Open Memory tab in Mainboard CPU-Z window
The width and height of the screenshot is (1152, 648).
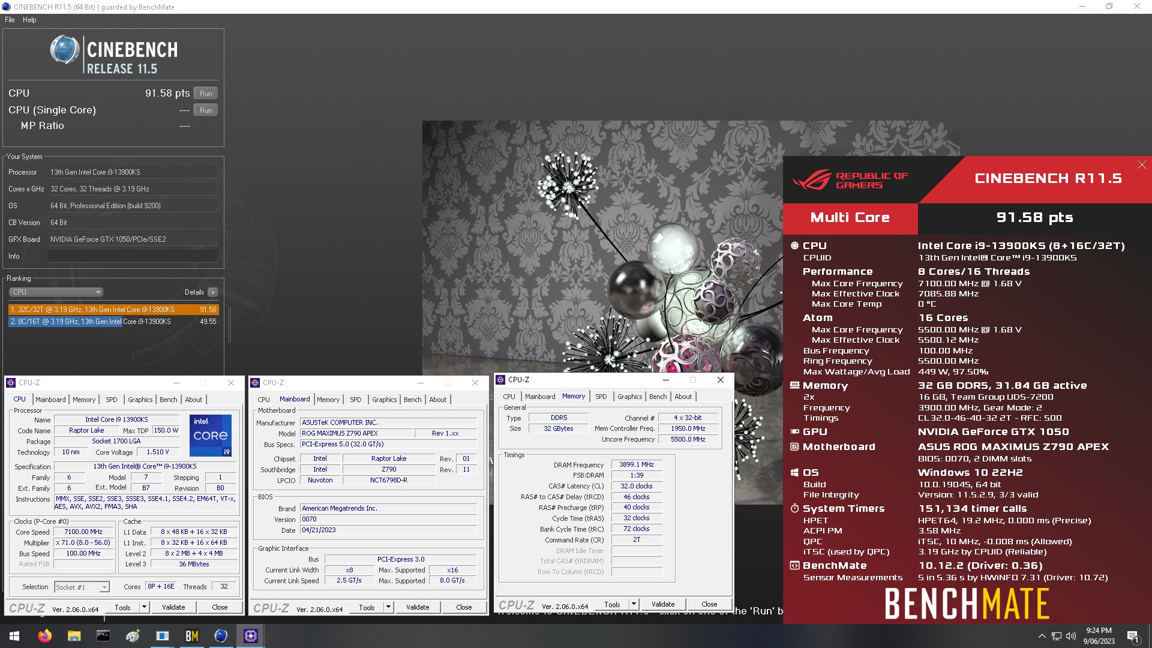click(x=328, y=400)
